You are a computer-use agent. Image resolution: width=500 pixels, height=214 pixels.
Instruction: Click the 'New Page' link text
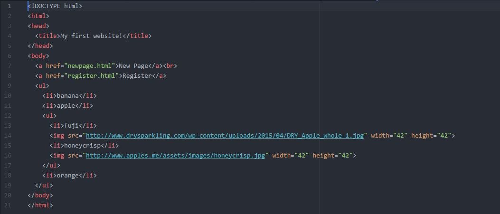tap(133, 66)
